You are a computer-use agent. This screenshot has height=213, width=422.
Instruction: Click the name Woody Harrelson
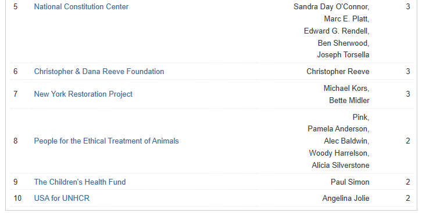338,153
